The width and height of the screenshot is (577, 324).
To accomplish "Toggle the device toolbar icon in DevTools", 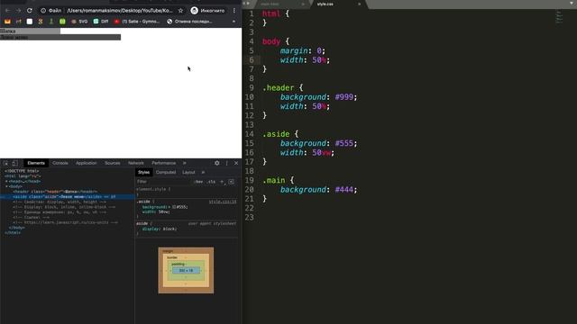I will 14,163.
